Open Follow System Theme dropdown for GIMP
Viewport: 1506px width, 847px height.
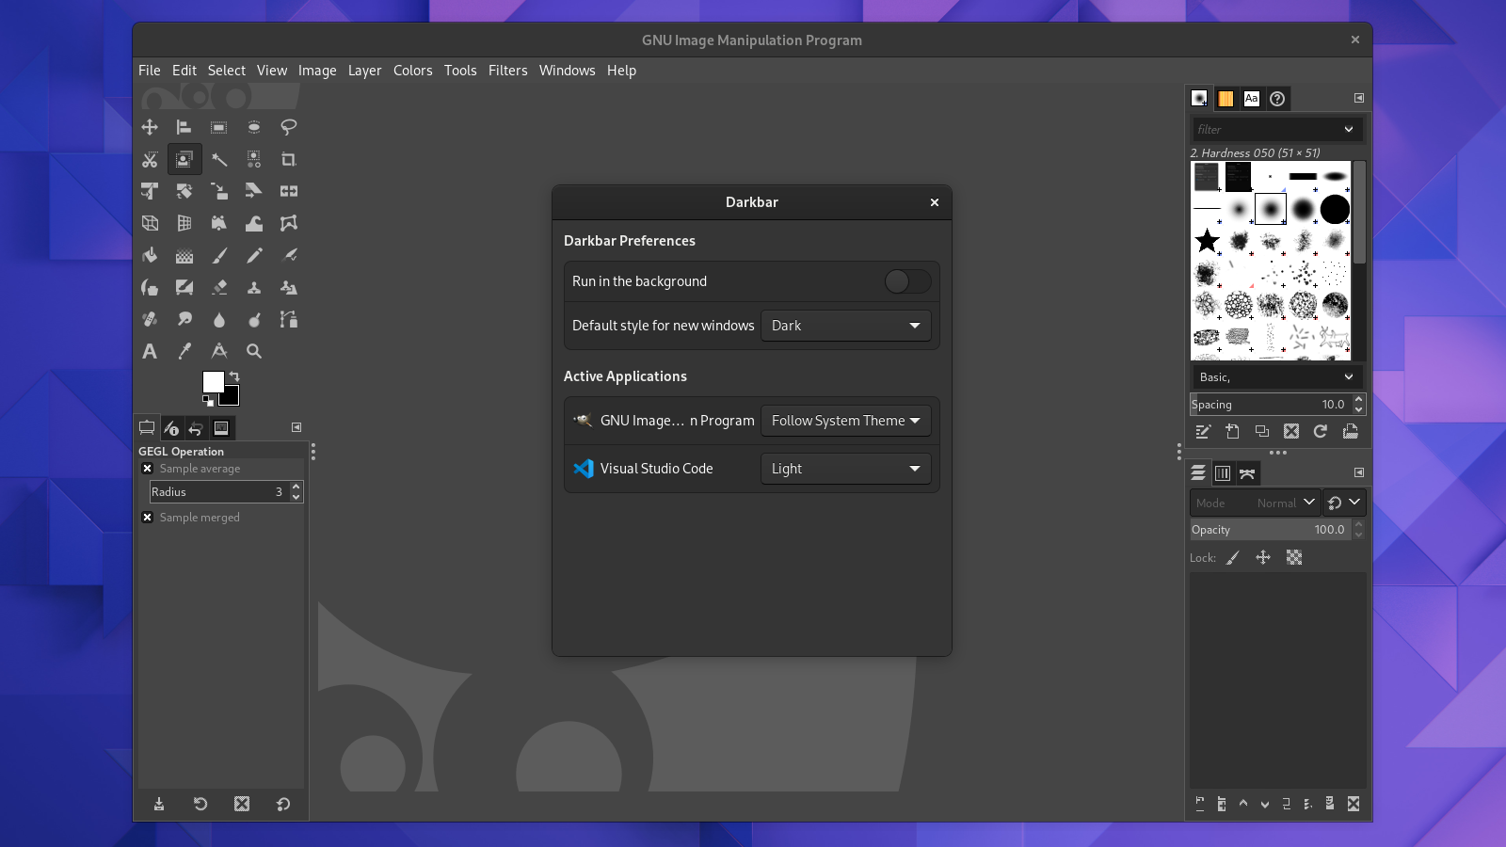(844, 421)
